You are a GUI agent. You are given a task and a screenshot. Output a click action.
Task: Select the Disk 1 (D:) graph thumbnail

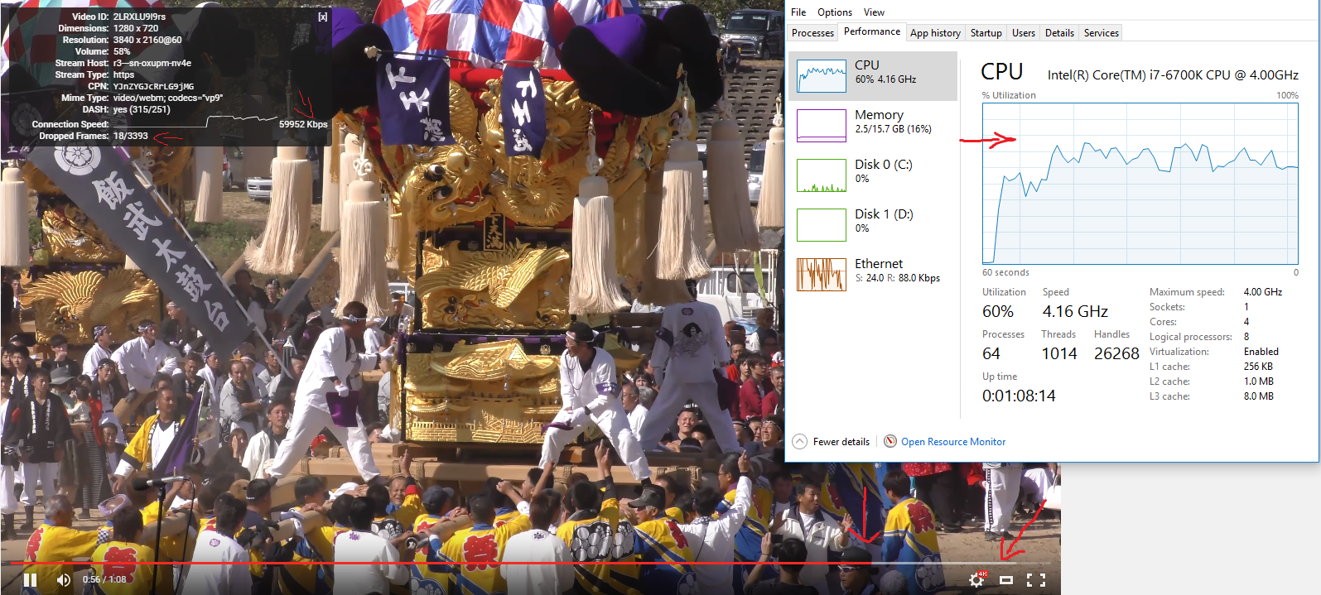(822, 225)
